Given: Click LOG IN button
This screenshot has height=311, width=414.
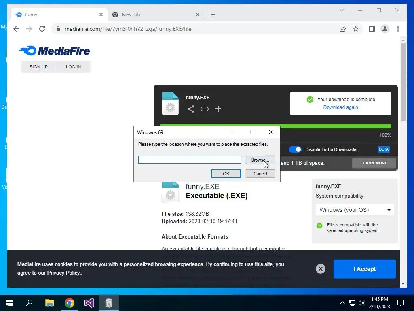Looking at the screenshot, I should click(x=74, y=67).
